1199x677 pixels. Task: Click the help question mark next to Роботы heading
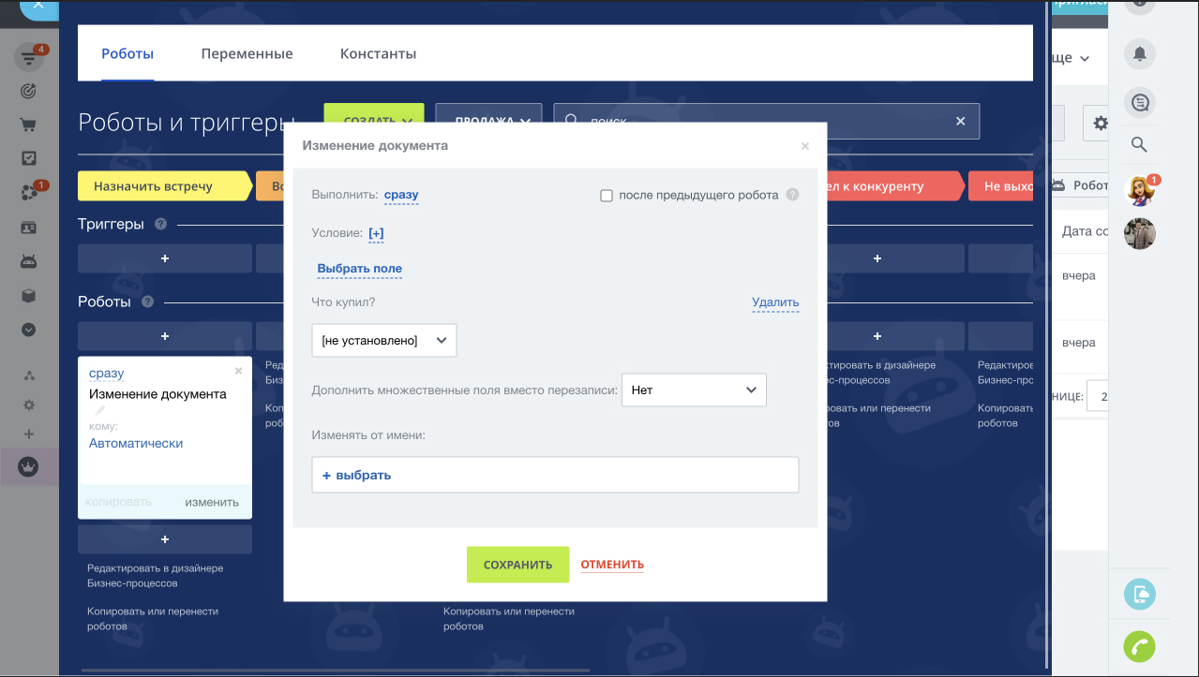147,302
